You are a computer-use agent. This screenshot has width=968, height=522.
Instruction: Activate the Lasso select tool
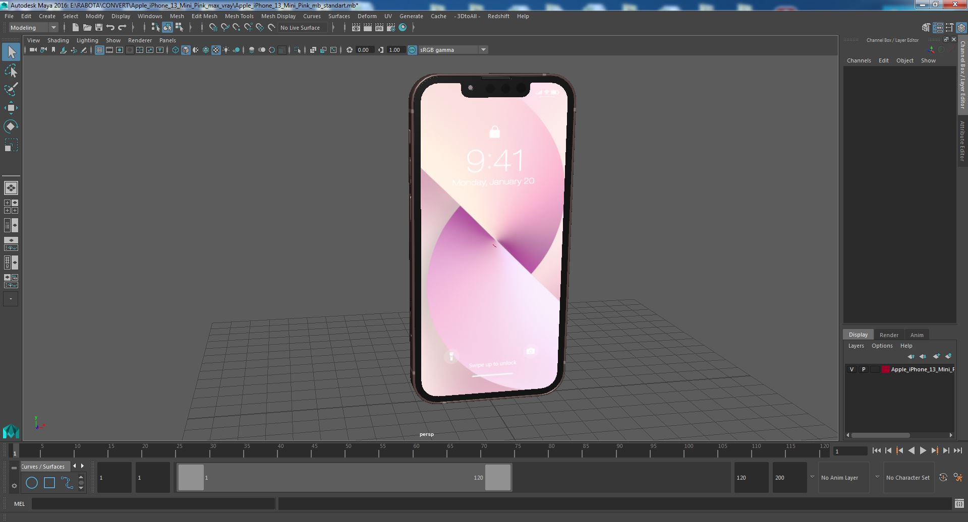point(11,71)
